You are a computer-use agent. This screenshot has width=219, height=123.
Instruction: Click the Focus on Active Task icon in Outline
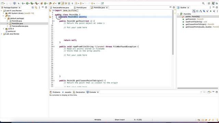tap(194, 11)
